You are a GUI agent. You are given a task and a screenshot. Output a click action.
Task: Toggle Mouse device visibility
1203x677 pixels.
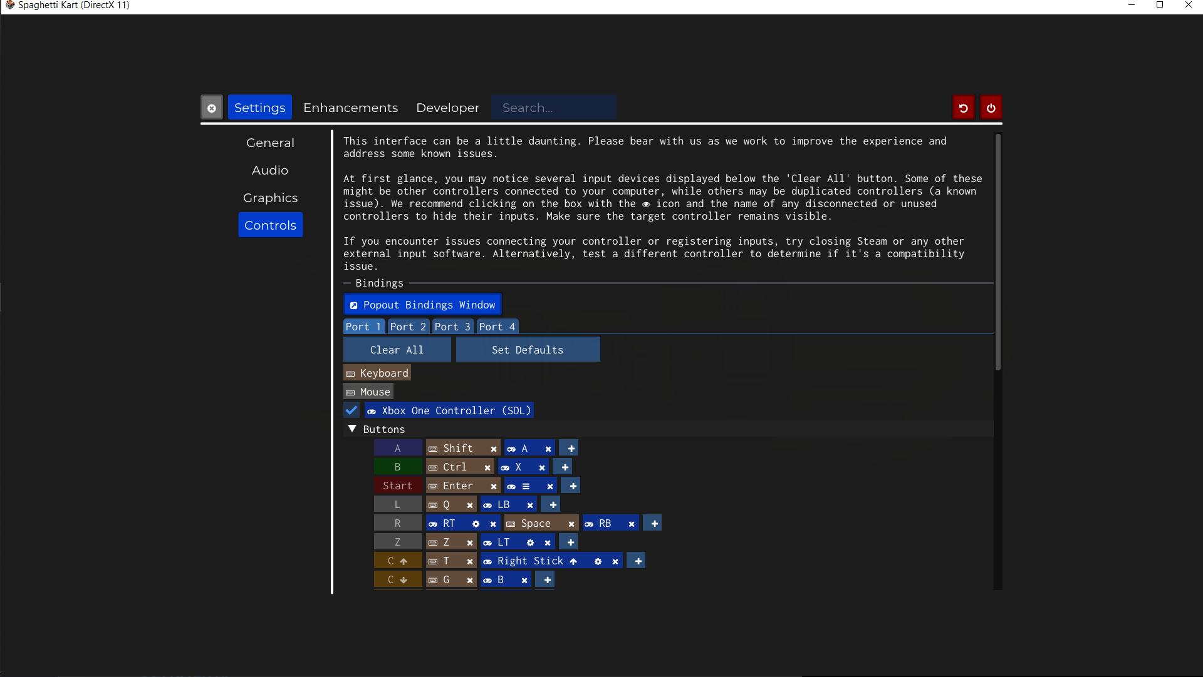point(368,392)
